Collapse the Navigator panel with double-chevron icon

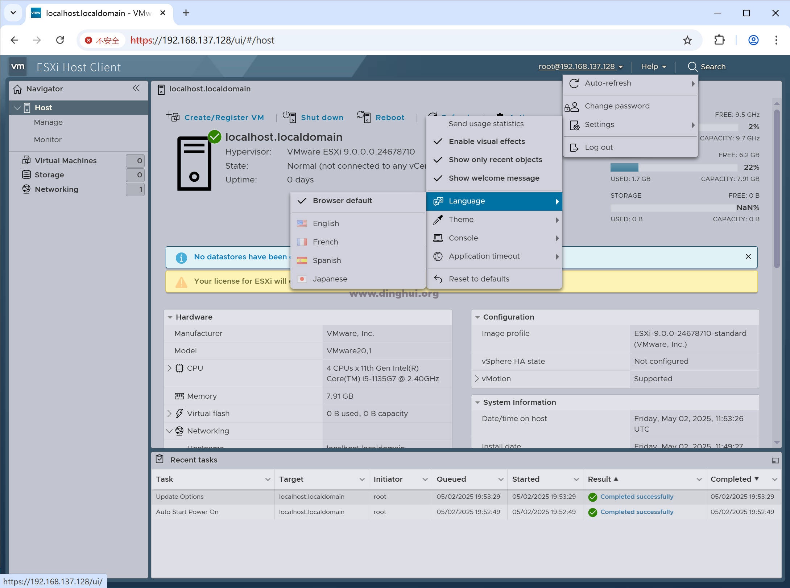[x=136, y=88]
